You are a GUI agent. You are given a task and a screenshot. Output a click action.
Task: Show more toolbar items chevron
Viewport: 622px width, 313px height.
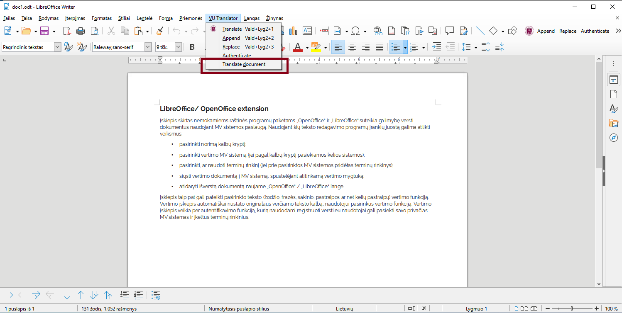[618, 31]
